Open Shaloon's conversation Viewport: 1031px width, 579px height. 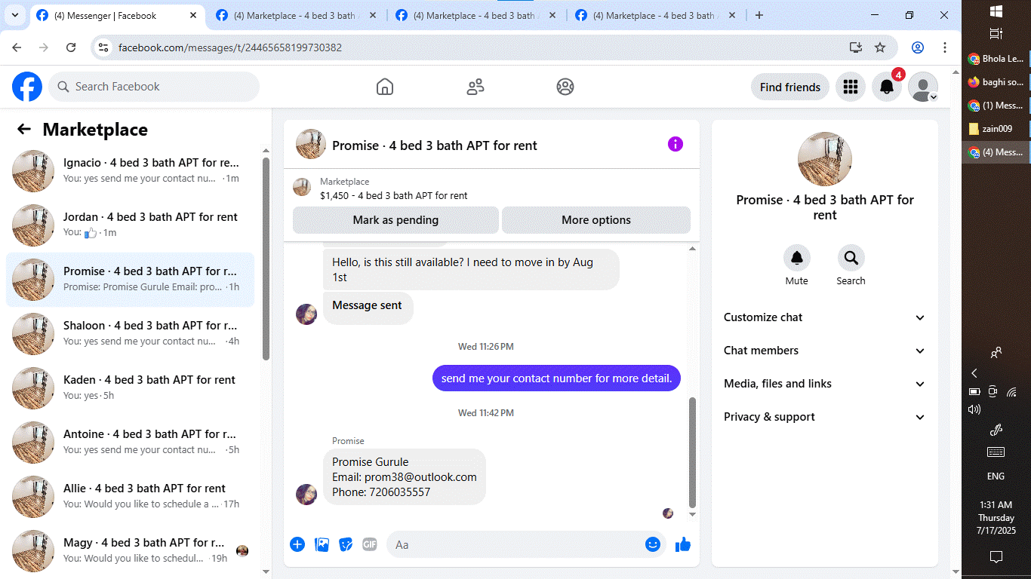click(x=130, y=333)
